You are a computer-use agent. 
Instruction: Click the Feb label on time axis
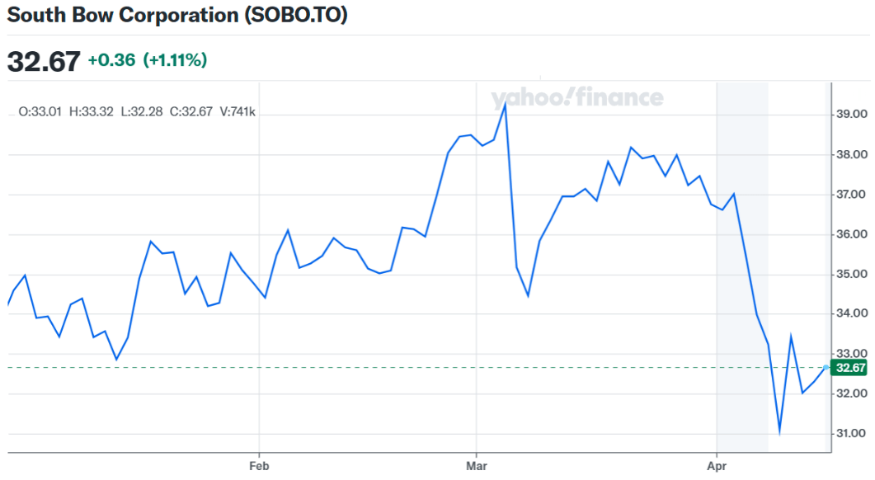[259, 466]
